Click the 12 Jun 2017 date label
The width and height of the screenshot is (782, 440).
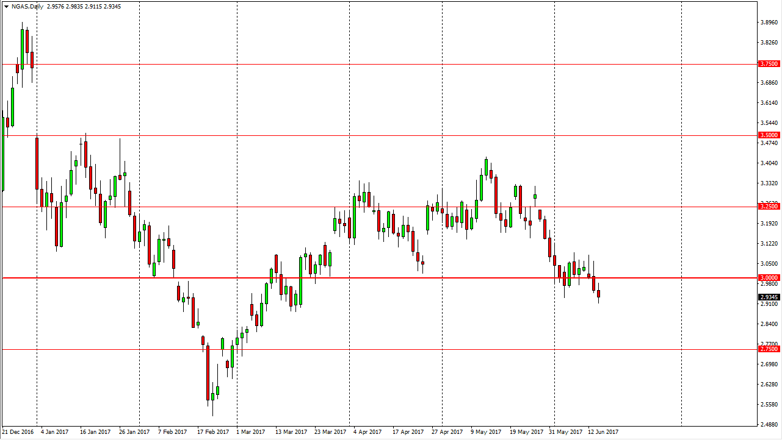[603, 432]
